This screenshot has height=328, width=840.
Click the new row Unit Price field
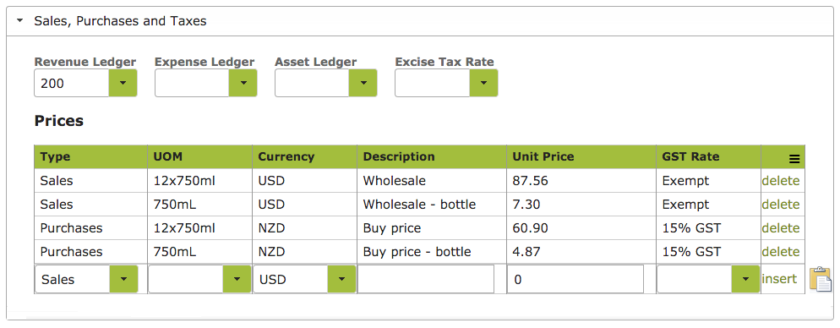(x=575, y=279)
